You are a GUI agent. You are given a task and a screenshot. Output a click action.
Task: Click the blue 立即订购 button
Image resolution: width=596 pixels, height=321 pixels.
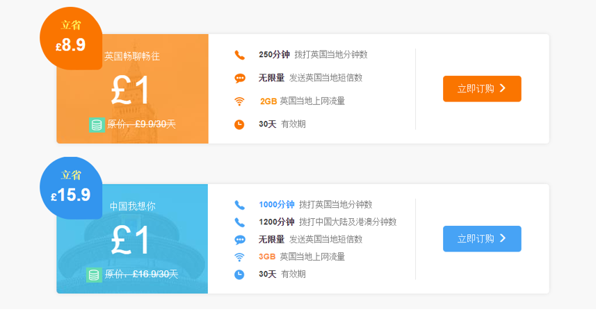482,238
